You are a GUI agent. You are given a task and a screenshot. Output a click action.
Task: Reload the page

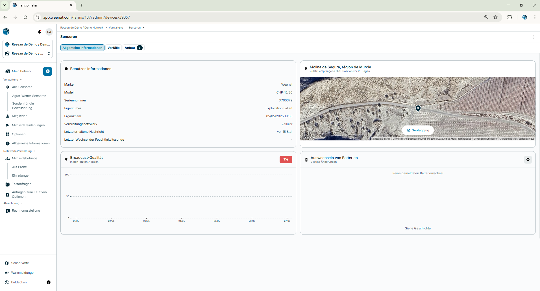[25, 17]
